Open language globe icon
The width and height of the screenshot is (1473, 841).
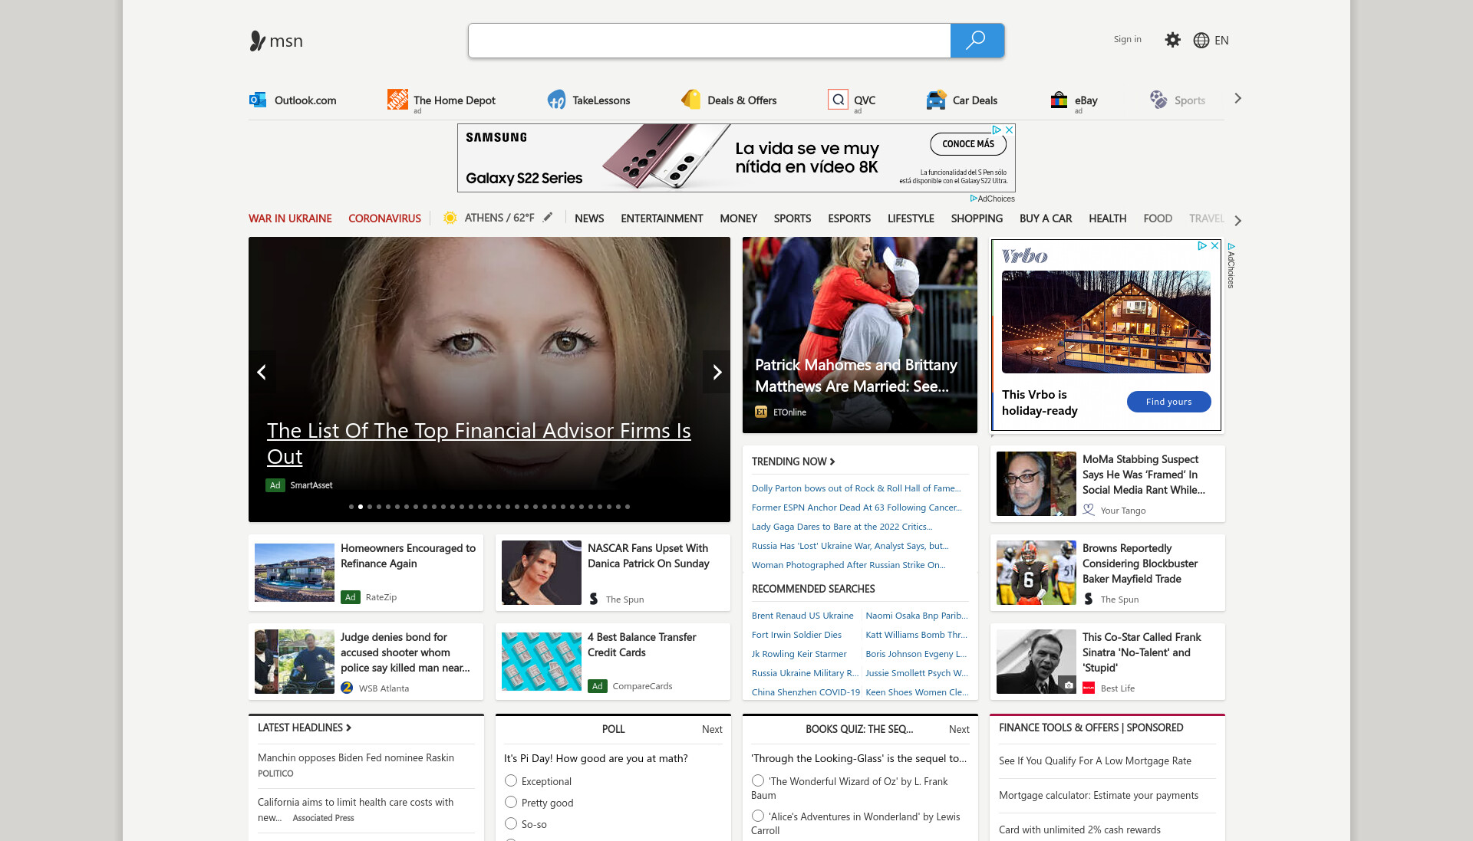pos(1201,41)
